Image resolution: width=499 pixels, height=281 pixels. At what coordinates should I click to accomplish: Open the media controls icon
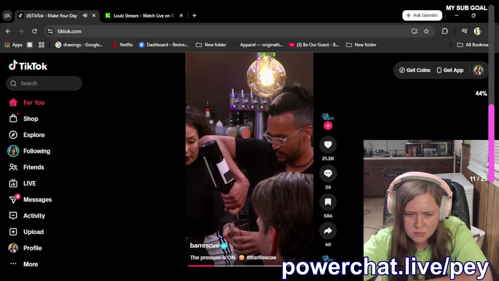tap(464, 31)
